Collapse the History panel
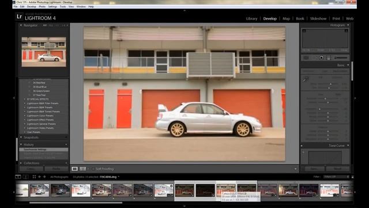 coord(21,144)
